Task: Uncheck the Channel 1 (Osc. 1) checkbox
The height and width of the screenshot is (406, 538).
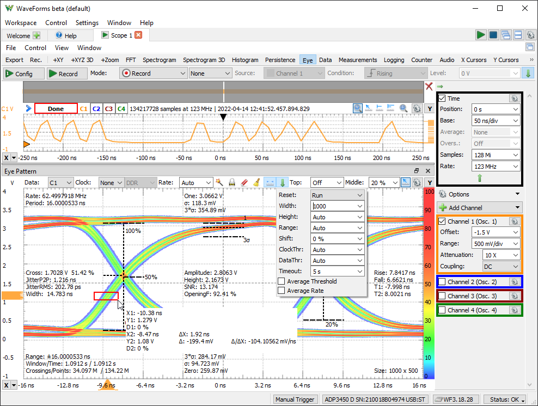Action: tap(443, 222)
